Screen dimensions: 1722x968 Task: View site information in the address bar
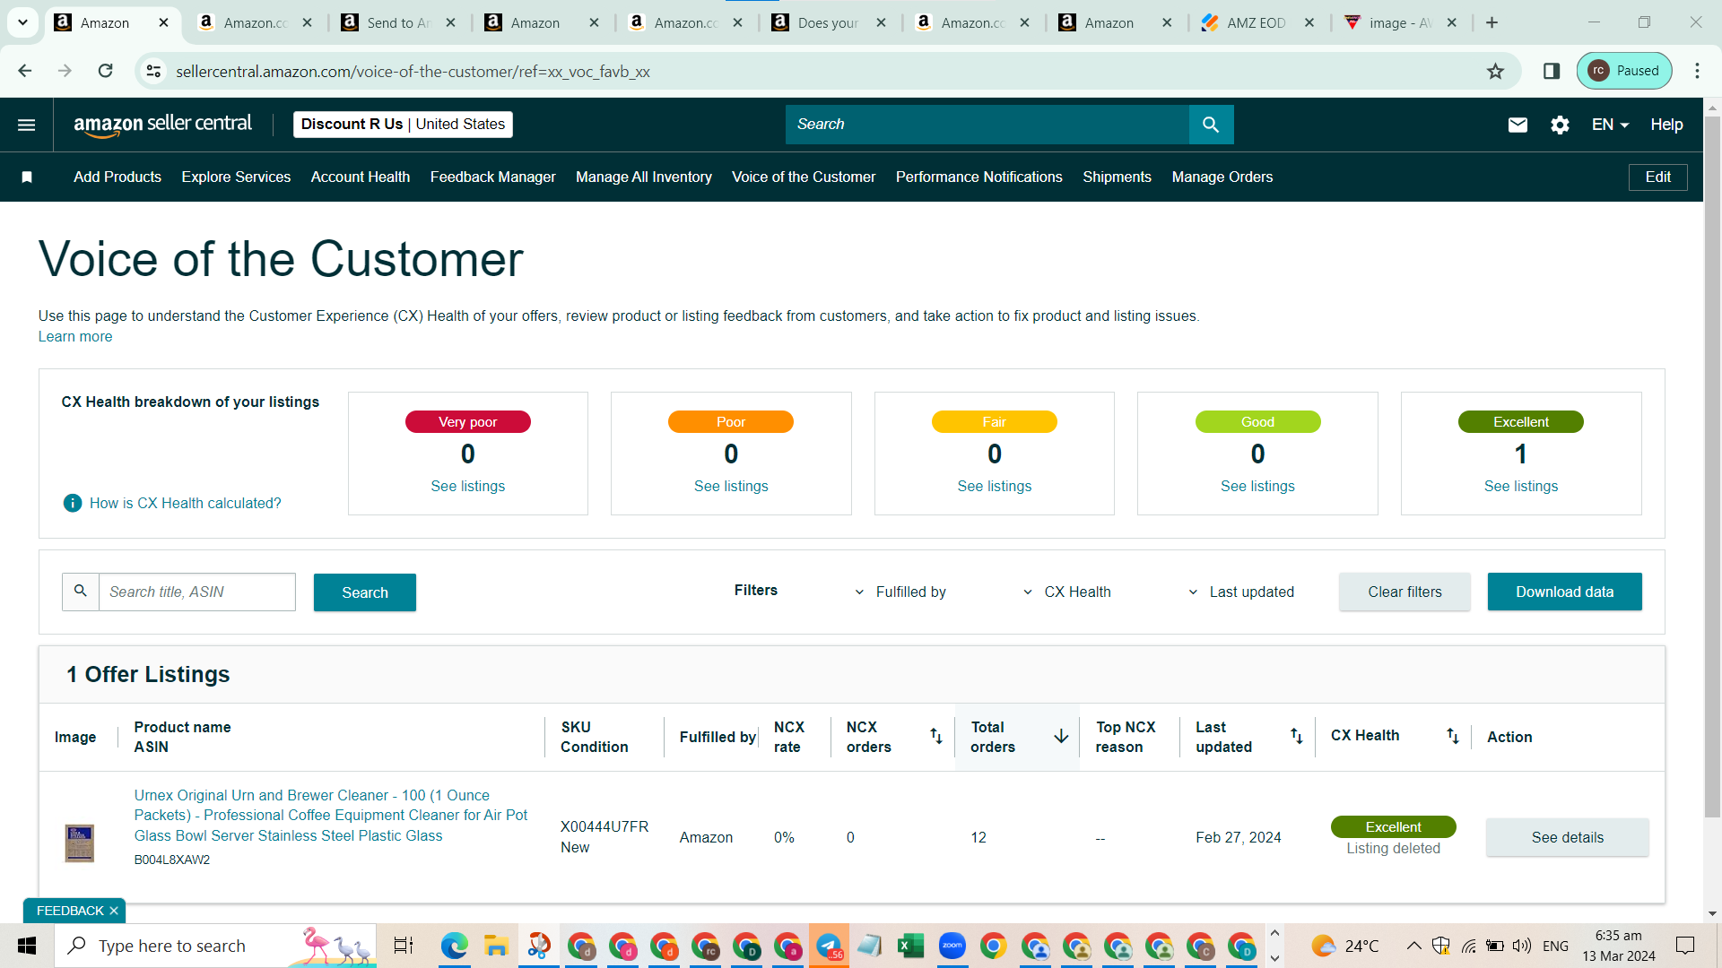pos(154,71)
